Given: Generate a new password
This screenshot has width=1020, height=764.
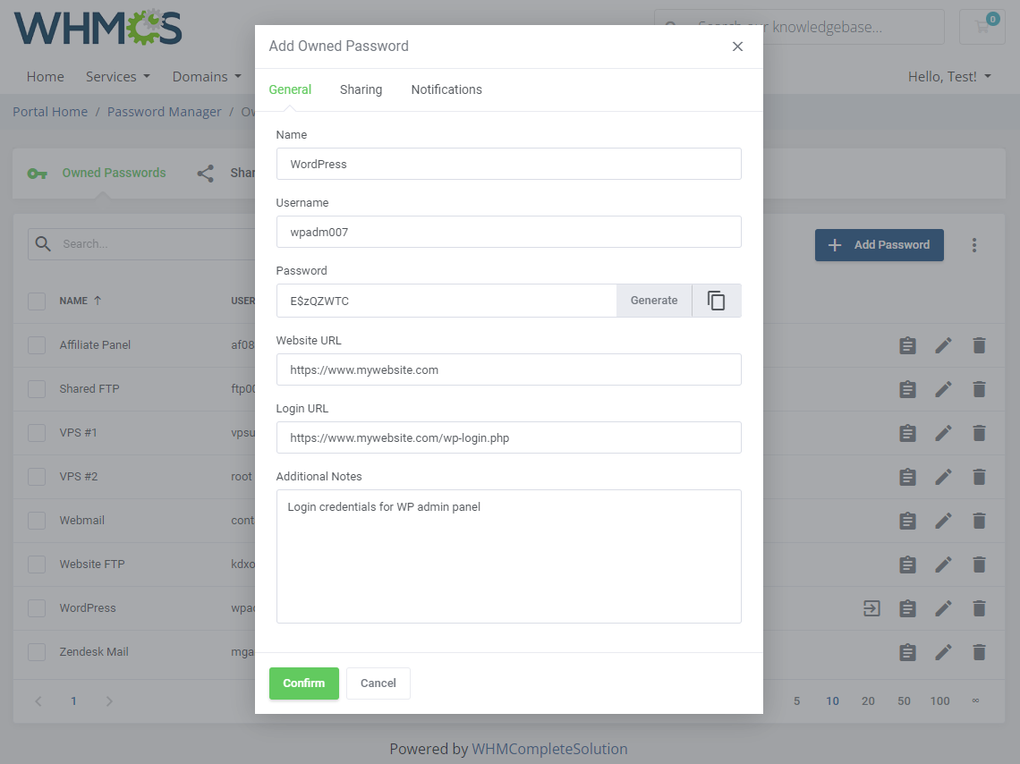Looking at the screenshot, I should click(654, 301).
